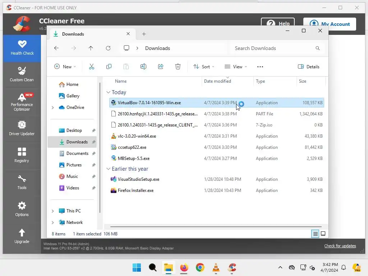
Task: Open the Sort dropdown
Action: coord(204,66)
